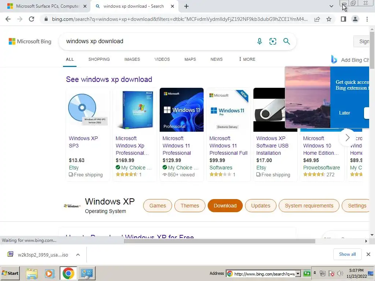Show next shopping results with arrow
The image size is (375, 281).
point(347,138)
